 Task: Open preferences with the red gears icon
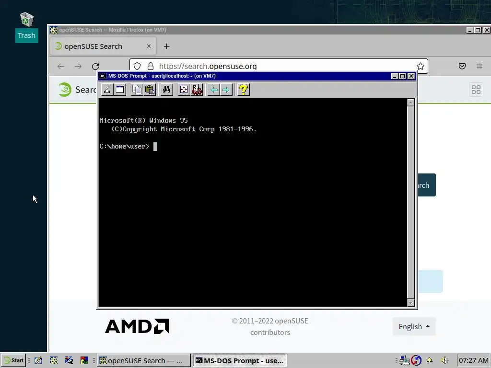tap(197, 90)
